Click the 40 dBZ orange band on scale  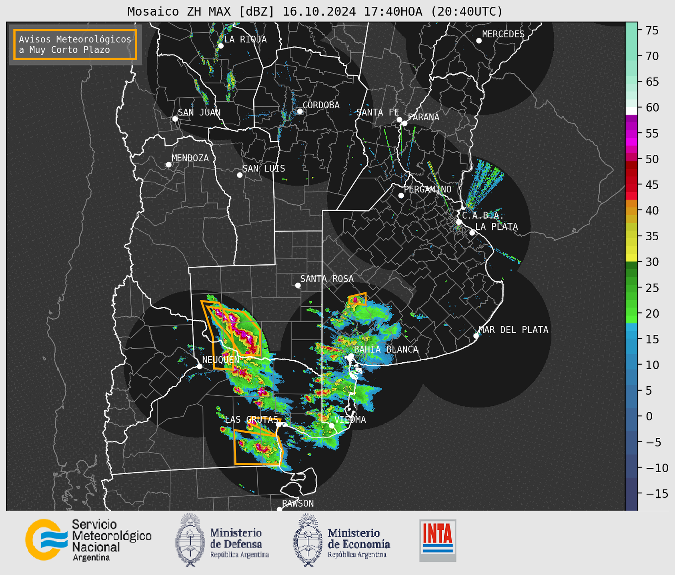(631, 210)
